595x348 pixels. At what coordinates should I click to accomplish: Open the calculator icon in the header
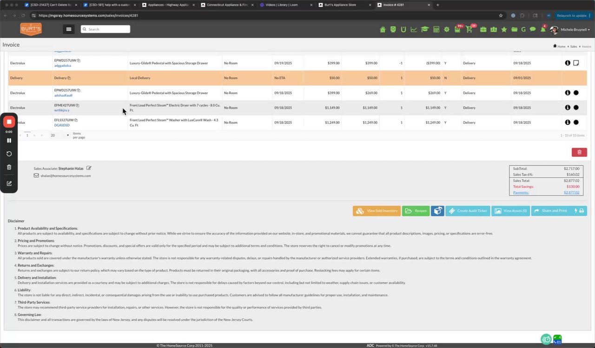(436, 29)
